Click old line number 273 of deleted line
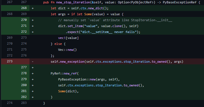204x107 pixels. click(x=10, y=61)
